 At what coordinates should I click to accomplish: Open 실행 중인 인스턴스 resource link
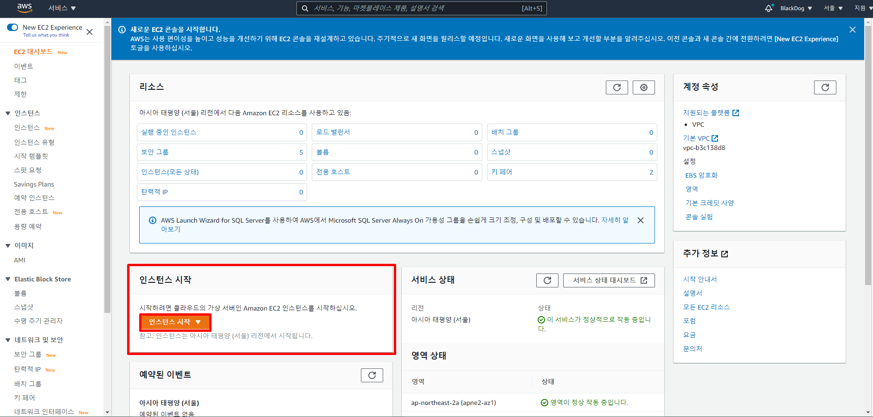click(169, 132)
